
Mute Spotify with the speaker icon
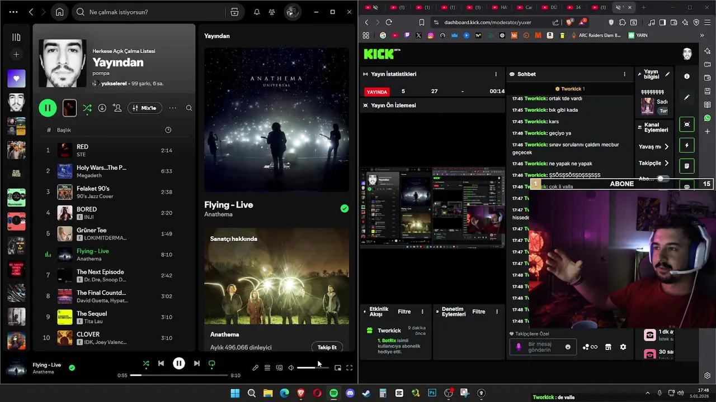coord(291,367)
